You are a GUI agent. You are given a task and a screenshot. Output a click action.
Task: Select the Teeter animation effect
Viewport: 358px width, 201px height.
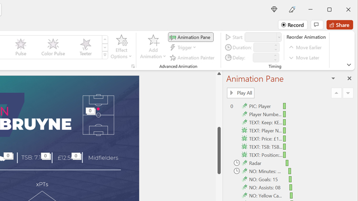click(86, 47)
